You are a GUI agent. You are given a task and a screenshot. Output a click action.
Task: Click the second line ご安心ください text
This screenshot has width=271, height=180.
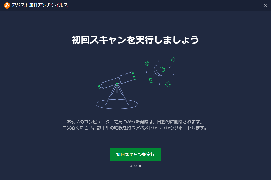[134, 128]
